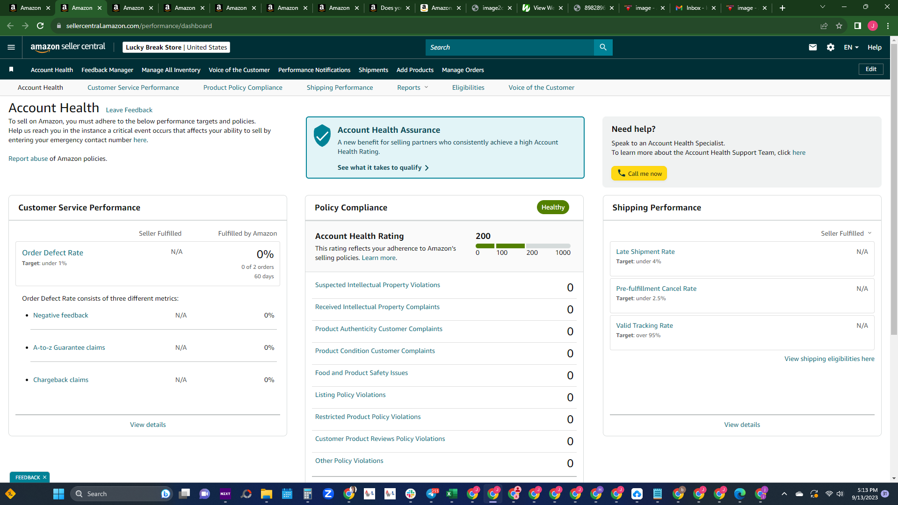Click the Amazon Seller Central logo
The height and width of the screenshot is (505, 898).
68,47
